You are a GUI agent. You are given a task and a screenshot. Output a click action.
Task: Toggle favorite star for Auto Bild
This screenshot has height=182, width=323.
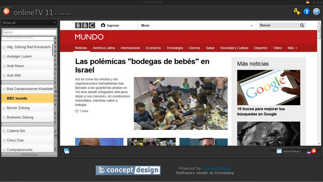pyautogui.click(x=4, y=76)
